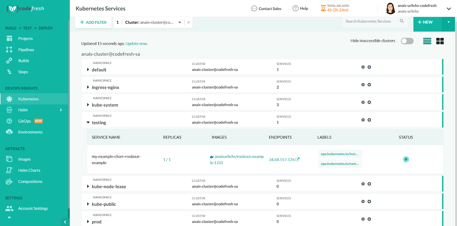Open Helm Charts in the sidebar
This screenshot has width=457, height=226.
click(x=29, y=170)
